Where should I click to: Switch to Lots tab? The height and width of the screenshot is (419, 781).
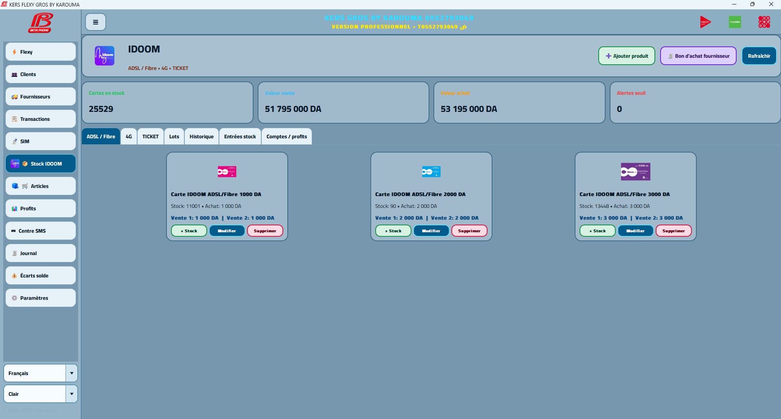tap(174, 136)
